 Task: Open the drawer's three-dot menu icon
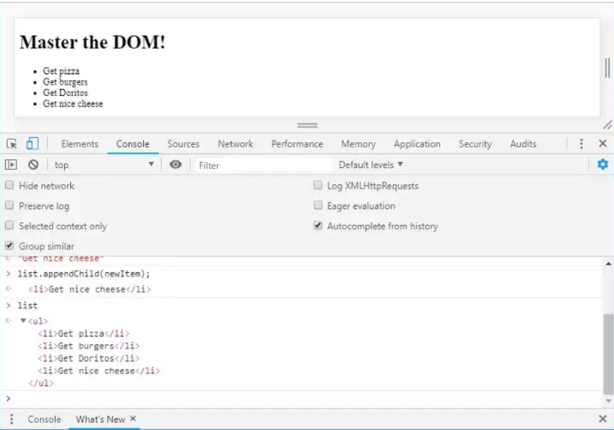pos(11,419)
